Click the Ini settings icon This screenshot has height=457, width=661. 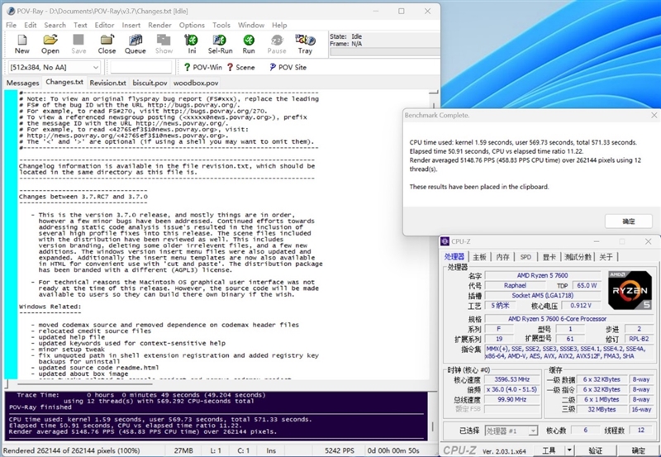point(192,43)
